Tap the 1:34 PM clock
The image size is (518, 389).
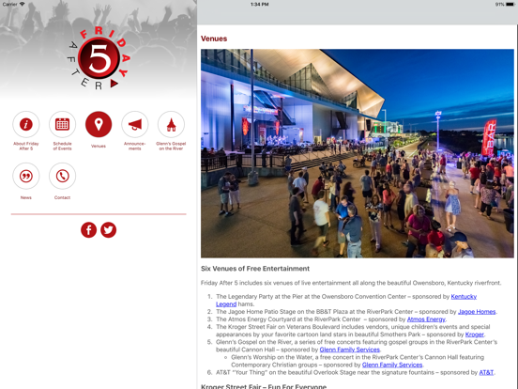(x=259, y=5)
